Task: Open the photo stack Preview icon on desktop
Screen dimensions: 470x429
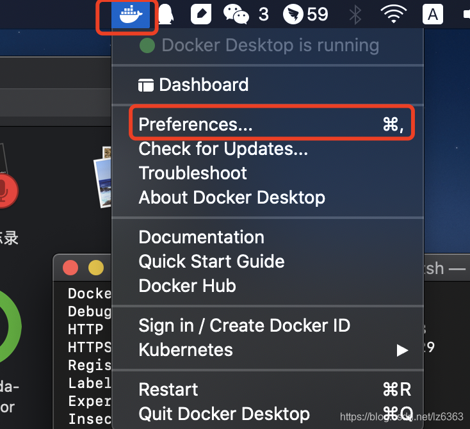Action: pos(103,177)
